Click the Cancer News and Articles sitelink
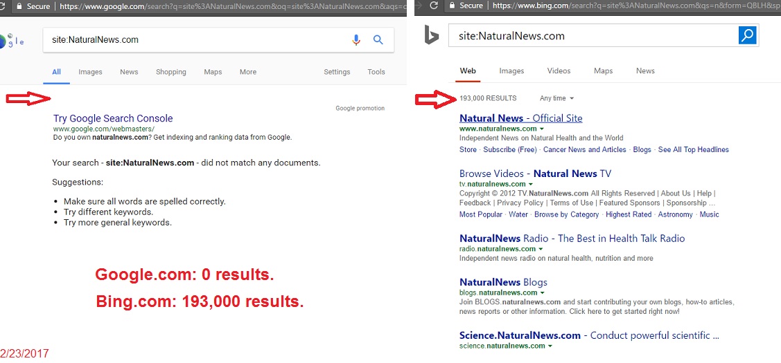 click(585, 149)
